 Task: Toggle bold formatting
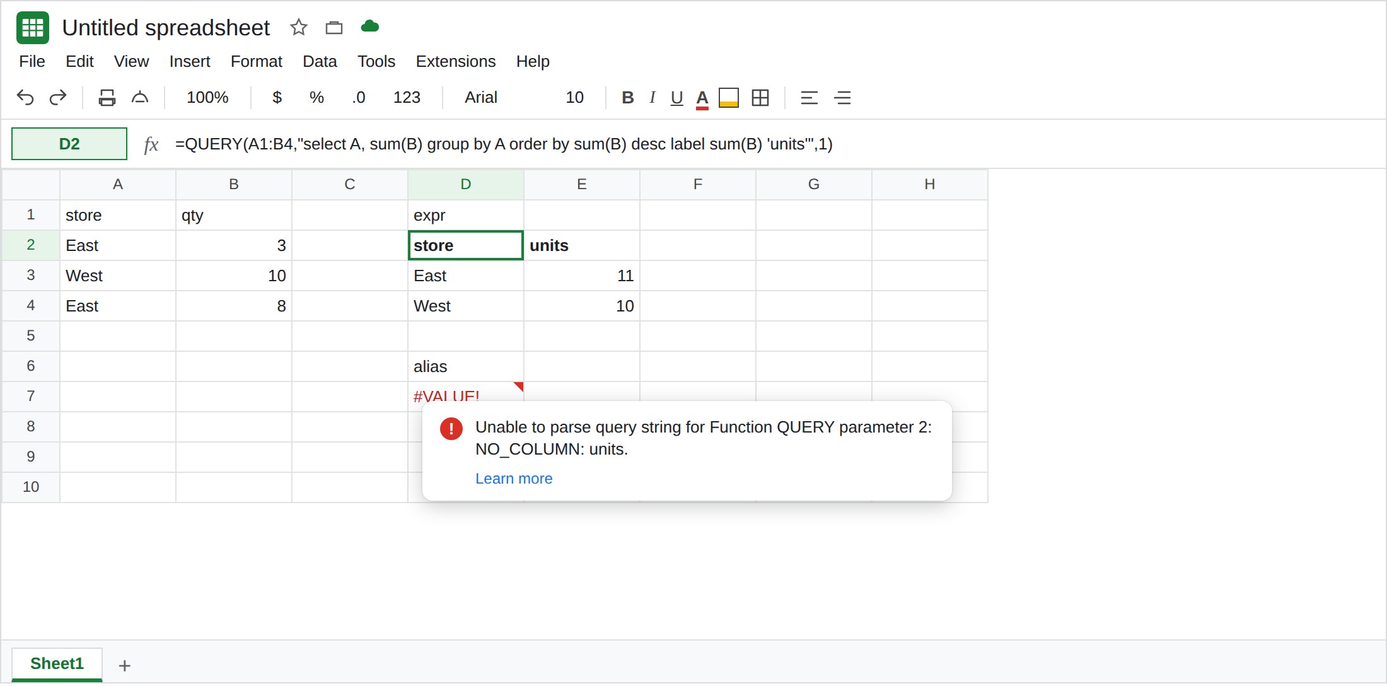(x=628, y=98)
